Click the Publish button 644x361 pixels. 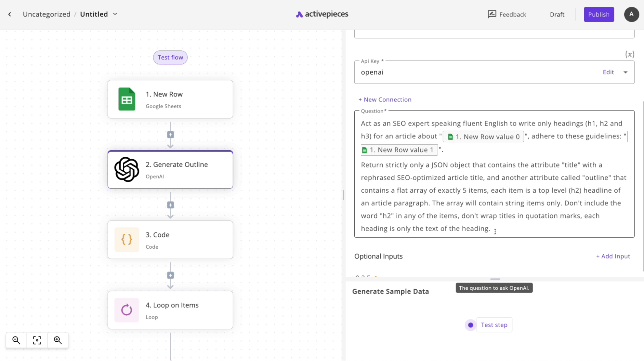click(599, 14)
